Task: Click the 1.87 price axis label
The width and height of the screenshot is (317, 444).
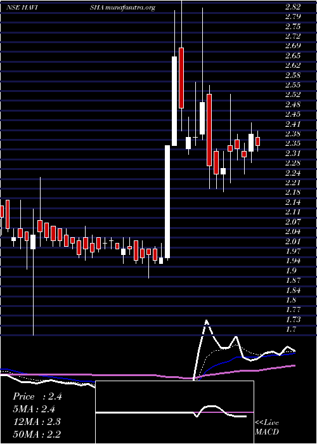Action: coord(293,280)
